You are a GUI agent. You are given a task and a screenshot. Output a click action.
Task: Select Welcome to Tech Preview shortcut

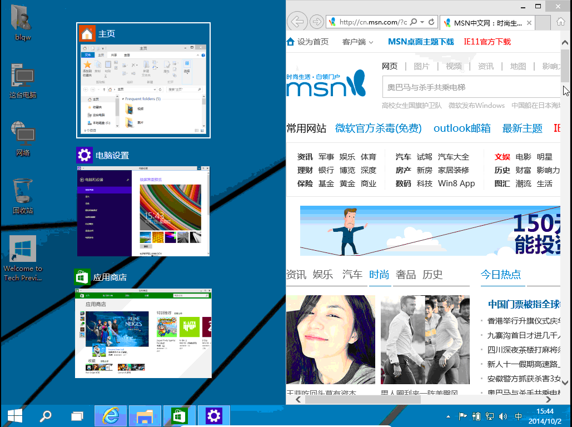coord(23,259)
